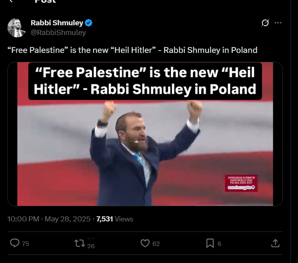Viewport: 298px width, 263px height.
Task: Open the share icon menu
Action: tap(275, 243)
